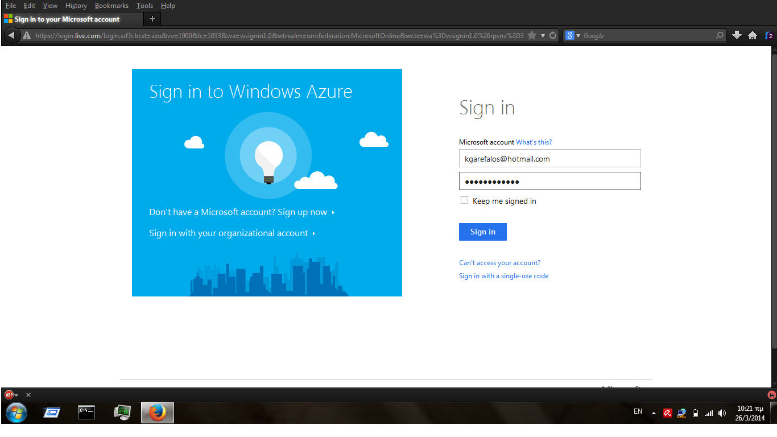The width and height of the screenshot is (777, 437).
Task: Click the red icon at add-on bar right
Action: (771, 395)
